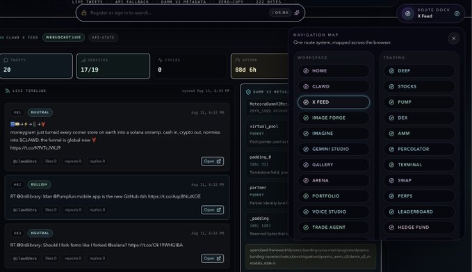Click the NEUTRAL tag on tweet #01

40,113
